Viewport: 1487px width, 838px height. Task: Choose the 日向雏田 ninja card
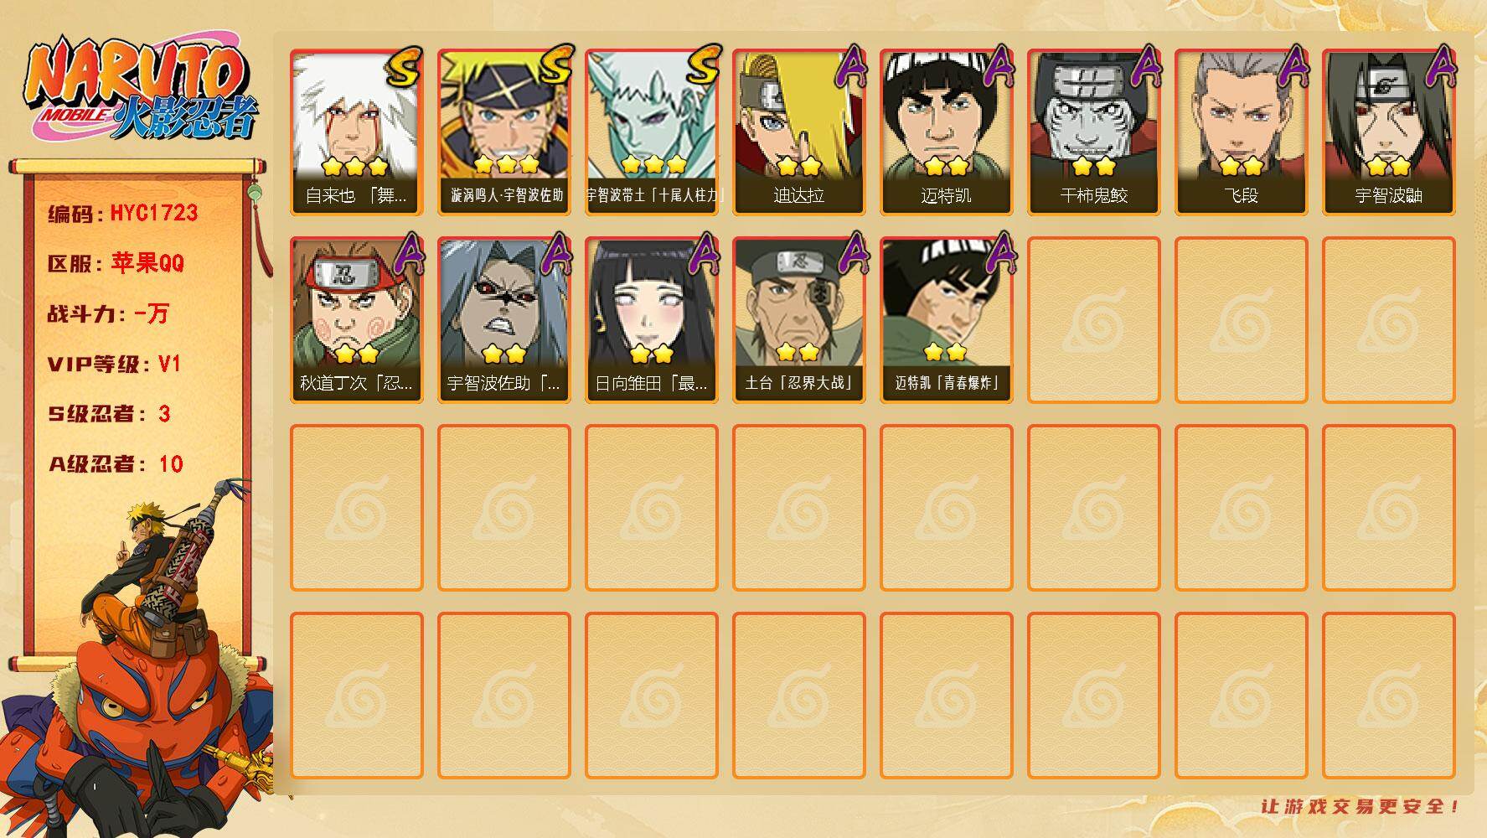[652, 320]
